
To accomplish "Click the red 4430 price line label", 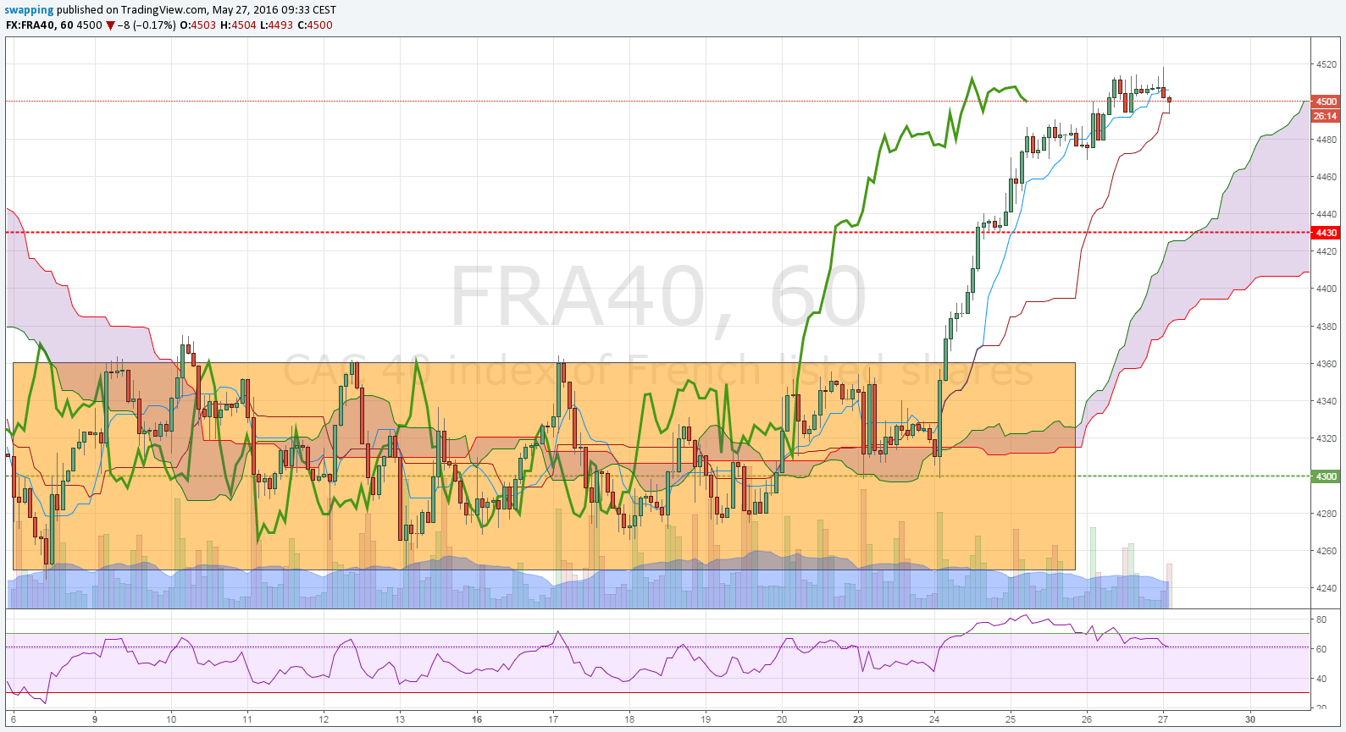I will 1326,233.
